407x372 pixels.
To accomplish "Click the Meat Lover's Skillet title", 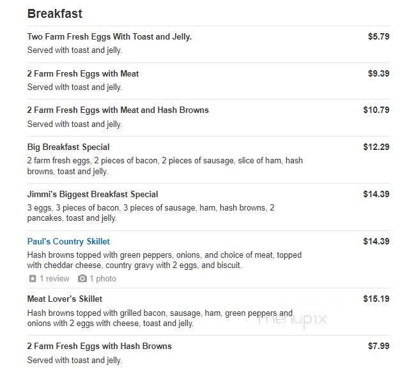I will click(x=65, y=299).
